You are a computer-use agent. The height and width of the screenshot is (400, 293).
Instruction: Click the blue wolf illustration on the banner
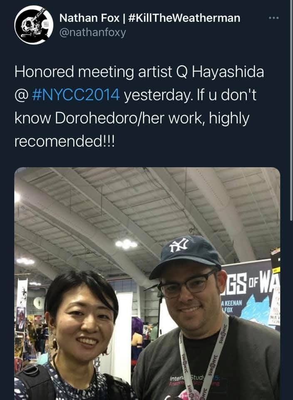(256, 309)
